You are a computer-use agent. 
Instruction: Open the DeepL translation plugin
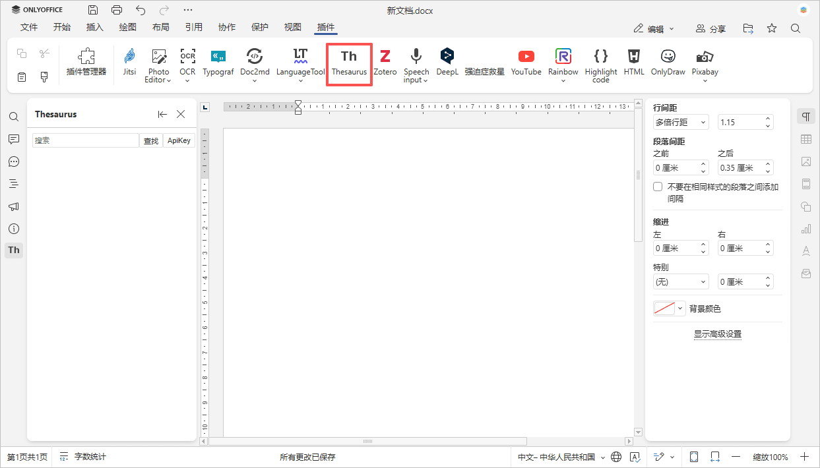point(447,65)
